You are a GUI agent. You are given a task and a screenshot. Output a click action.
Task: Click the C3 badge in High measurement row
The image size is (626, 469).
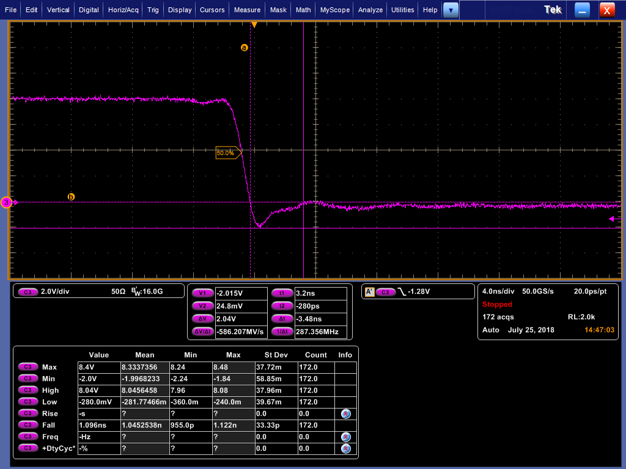pos(28,390)
